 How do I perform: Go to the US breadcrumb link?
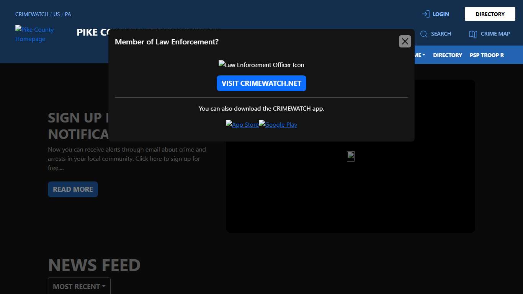point(56,14)
